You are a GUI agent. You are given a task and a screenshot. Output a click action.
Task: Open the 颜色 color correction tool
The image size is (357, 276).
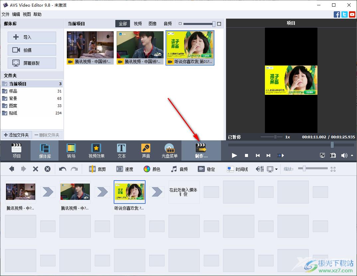coord(152,169)
